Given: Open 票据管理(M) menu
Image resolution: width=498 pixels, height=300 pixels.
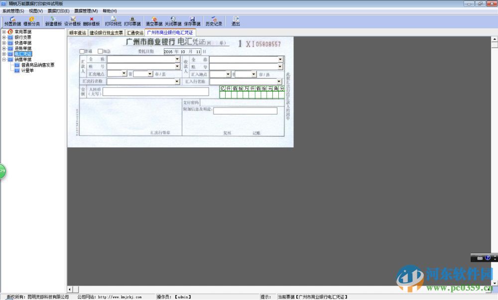Looking at the screenshot, I should click(x=86, y=11).
